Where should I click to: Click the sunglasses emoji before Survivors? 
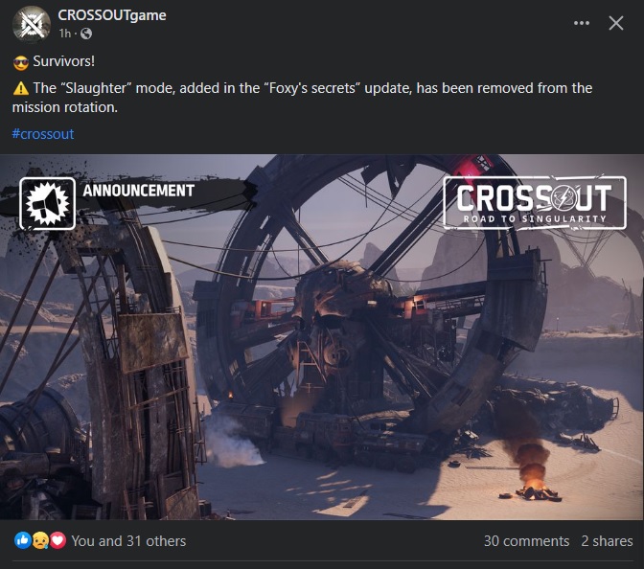[20, 62]
